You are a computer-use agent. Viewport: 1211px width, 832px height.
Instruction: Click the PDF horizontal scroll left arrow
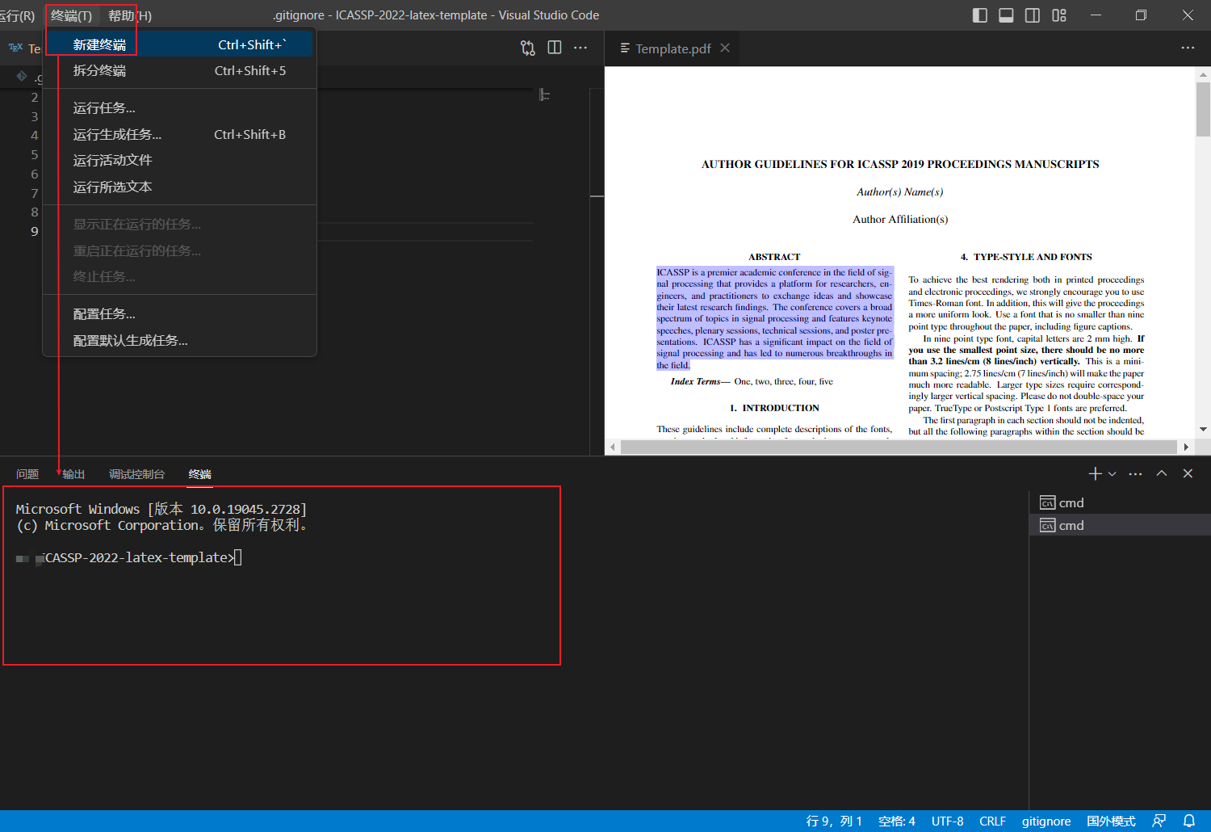pyautogui.click(x=613, y=447)
